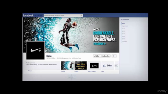Open the Nike page name link
This screenshot has height=94, width=168.
click(49, 56)
